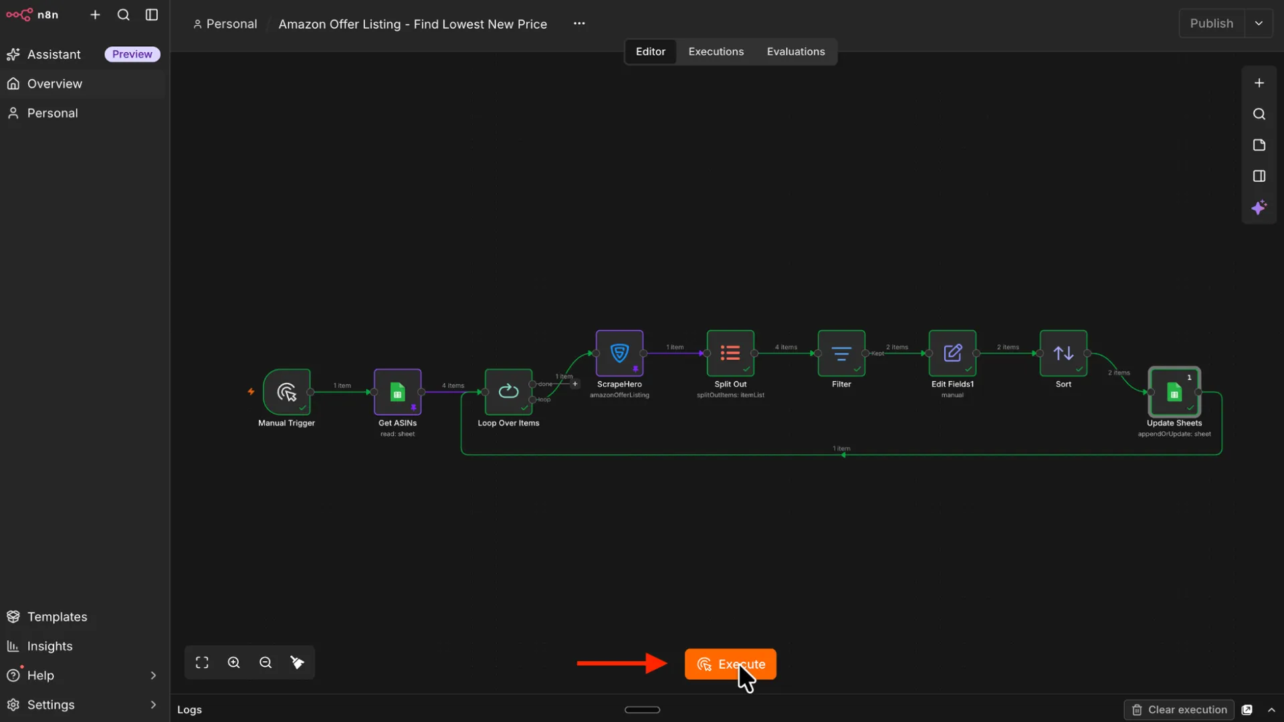The width and height of the screenshot is (1284, 722).
Task: Click Personal breadcrumb link
Action: [225, 24]
